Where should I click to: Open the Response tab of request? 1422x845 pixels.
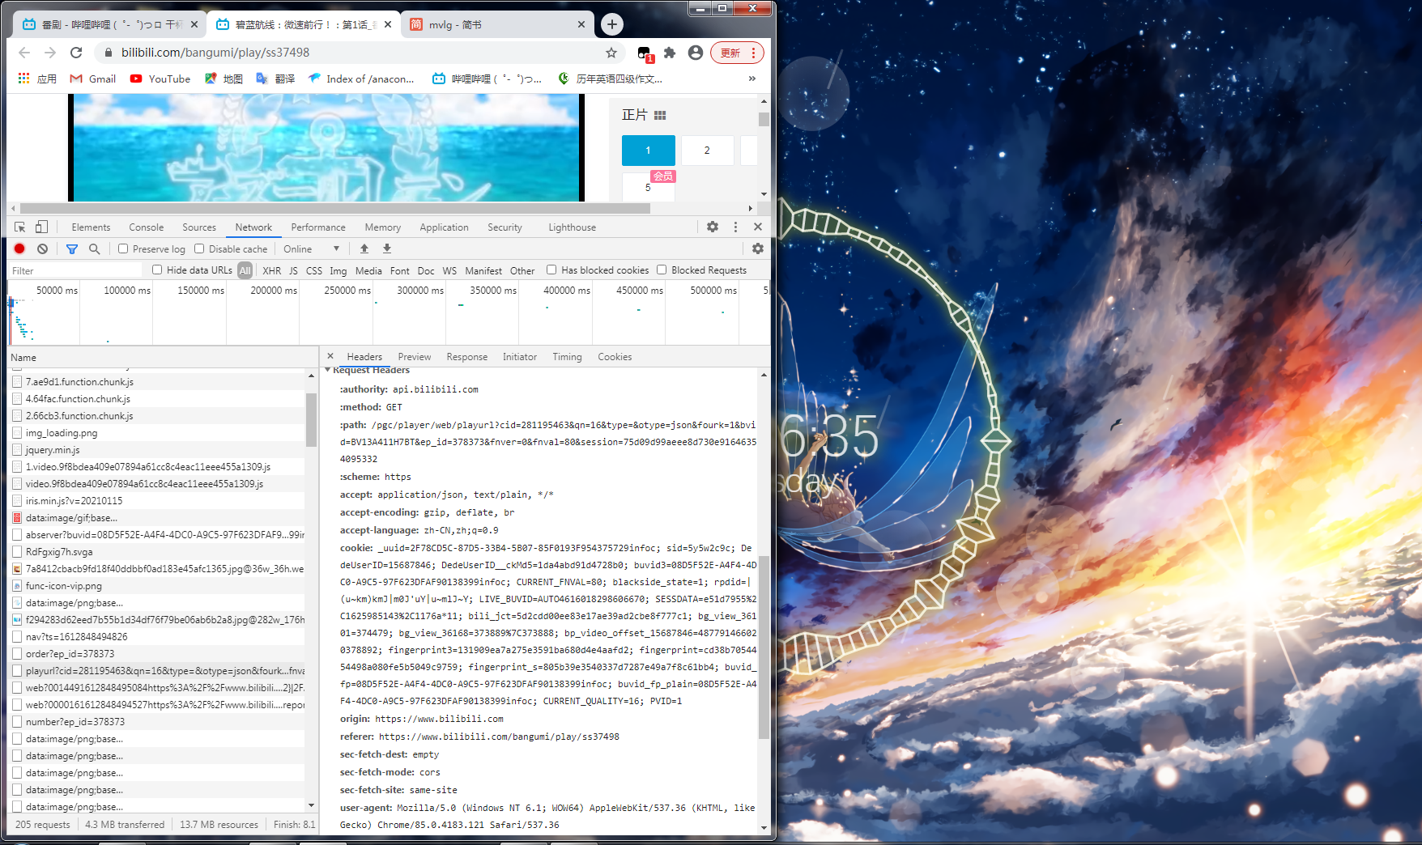pyautogui.click(x=467, y=357)
